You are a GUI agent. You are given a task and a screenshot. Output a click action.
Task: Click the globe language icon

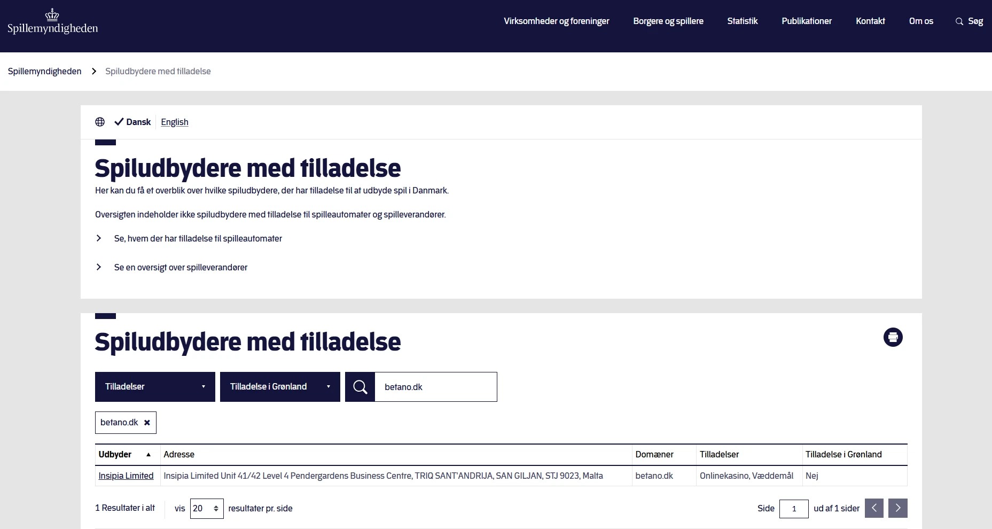[x=100, y=122]
